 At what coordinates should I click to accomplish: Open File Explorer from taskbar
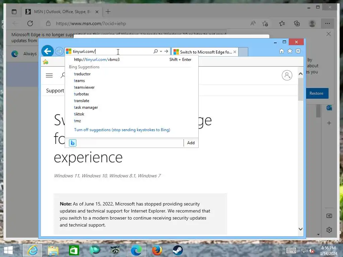(x=53, y=250)
